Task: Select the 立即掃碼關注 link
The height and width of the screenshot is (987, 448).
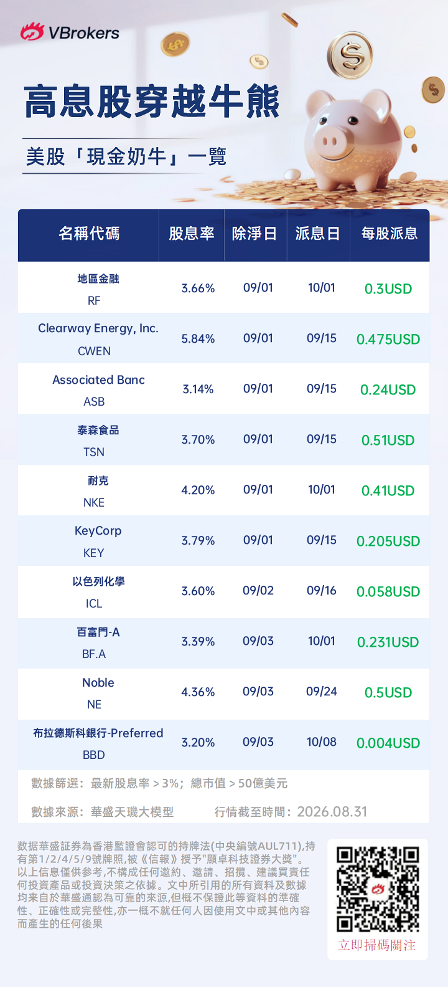Action: 377,945
